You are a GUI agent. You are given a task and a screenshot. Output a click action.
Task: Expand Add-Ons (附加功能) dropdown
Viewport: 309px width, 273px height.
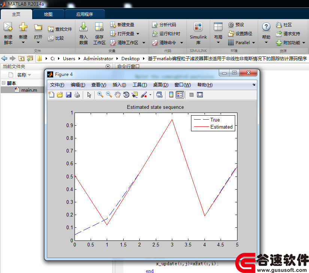304,43
